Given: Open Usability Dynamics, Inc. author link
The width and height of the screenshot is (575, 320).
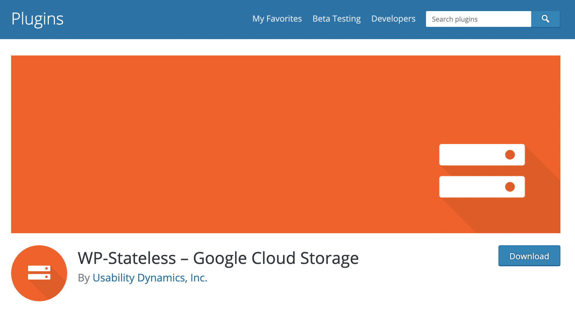Looking at the screenshot, I should click(150, 278).
